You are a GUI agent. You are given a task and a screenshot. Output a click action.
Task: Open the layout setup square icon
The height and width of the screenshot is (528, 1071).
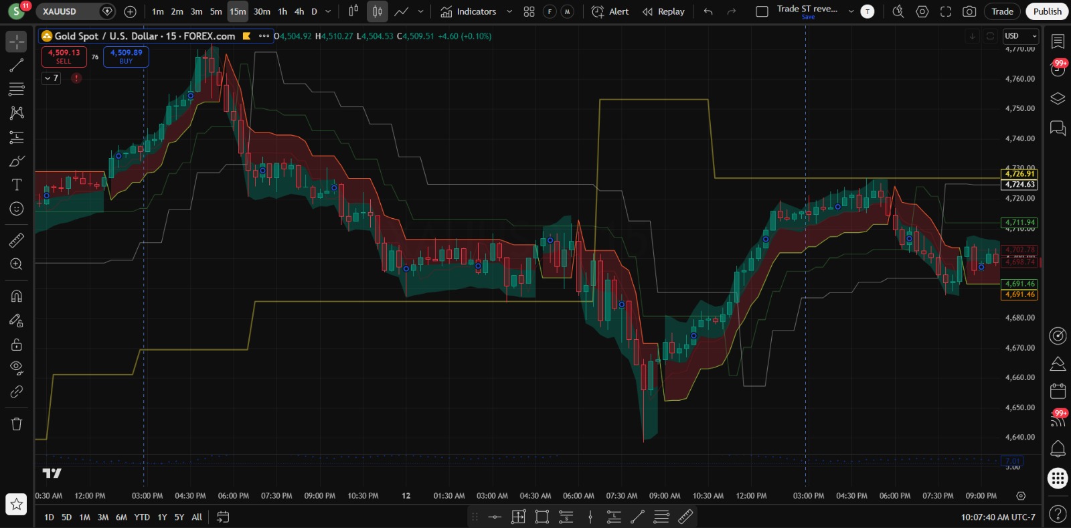(762, 11)
